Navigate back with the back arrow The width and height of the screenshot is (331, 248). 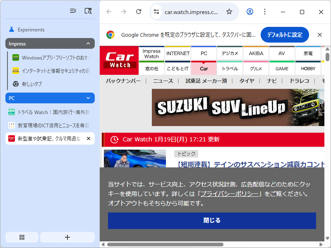point(108,12)
